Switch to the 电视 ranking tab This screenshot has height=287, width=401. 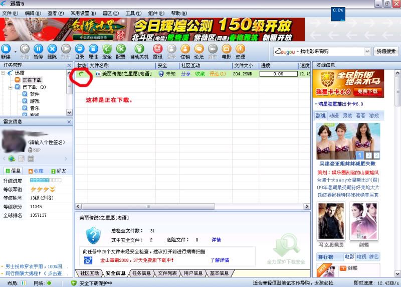[x=361, y=256]
